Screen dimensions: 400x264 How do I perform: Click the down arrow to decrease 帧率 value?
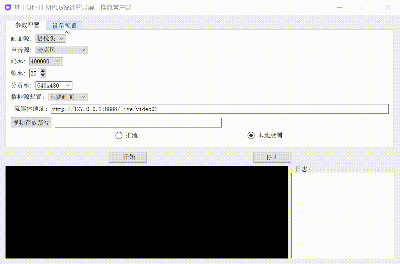(x=43, y=75)
